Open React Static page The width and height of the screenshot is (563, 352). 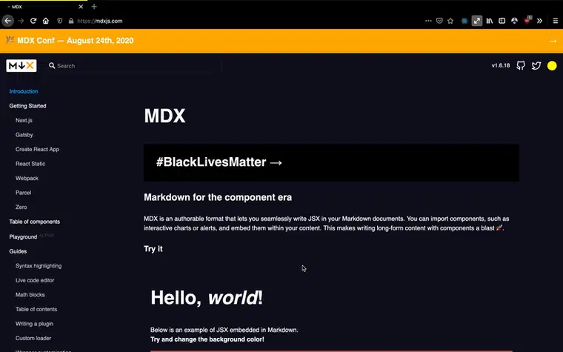point(30,164)
